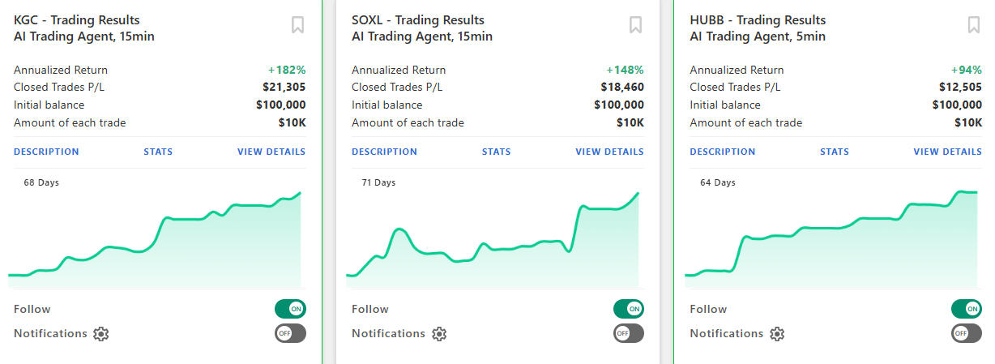Click the HUBB 64 Days performance chart

coord(832,243)
